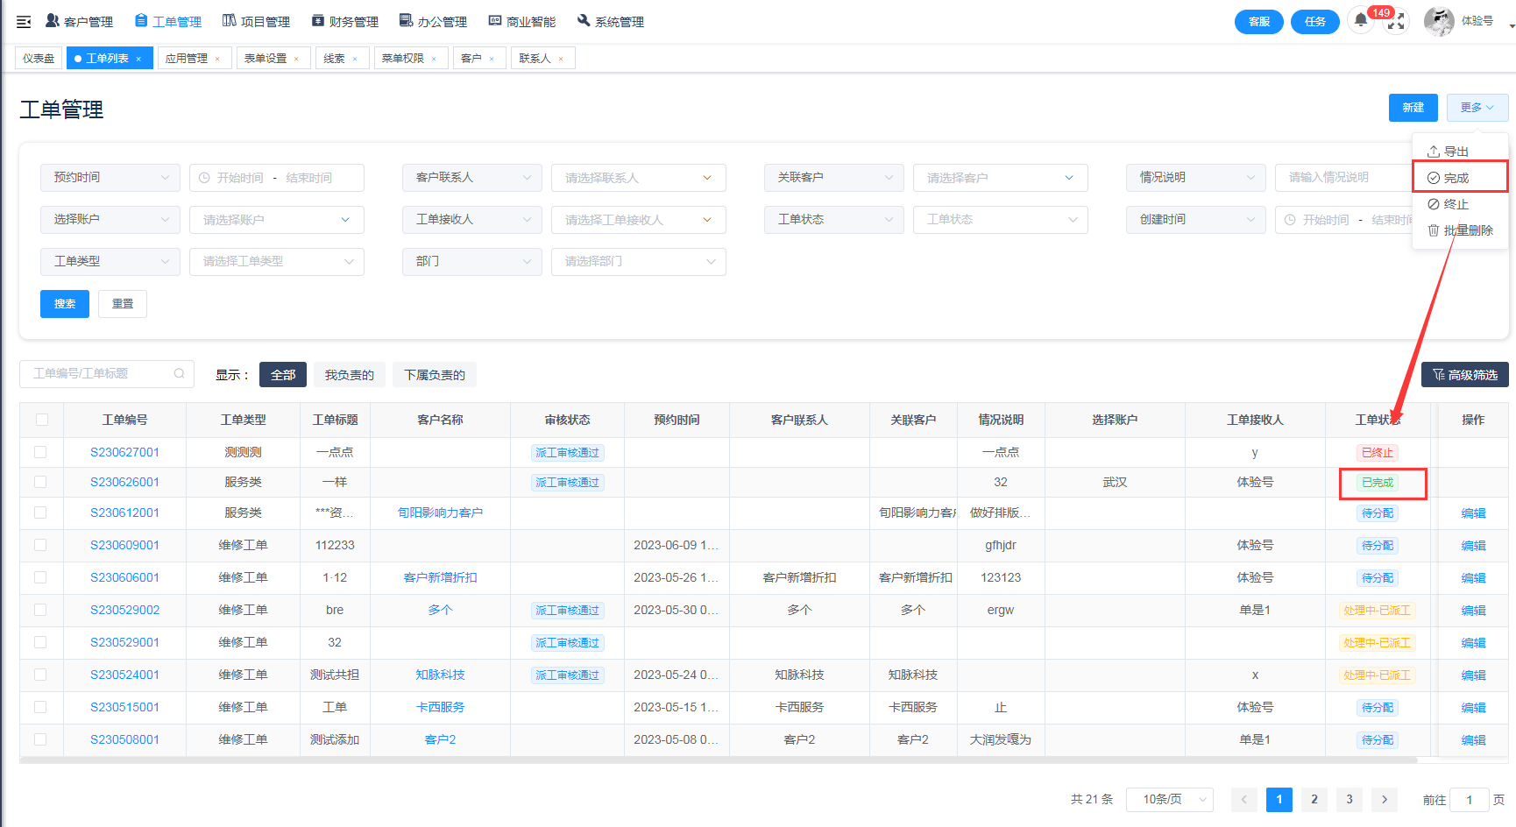Click the user avatar picture

(1438, 21)
